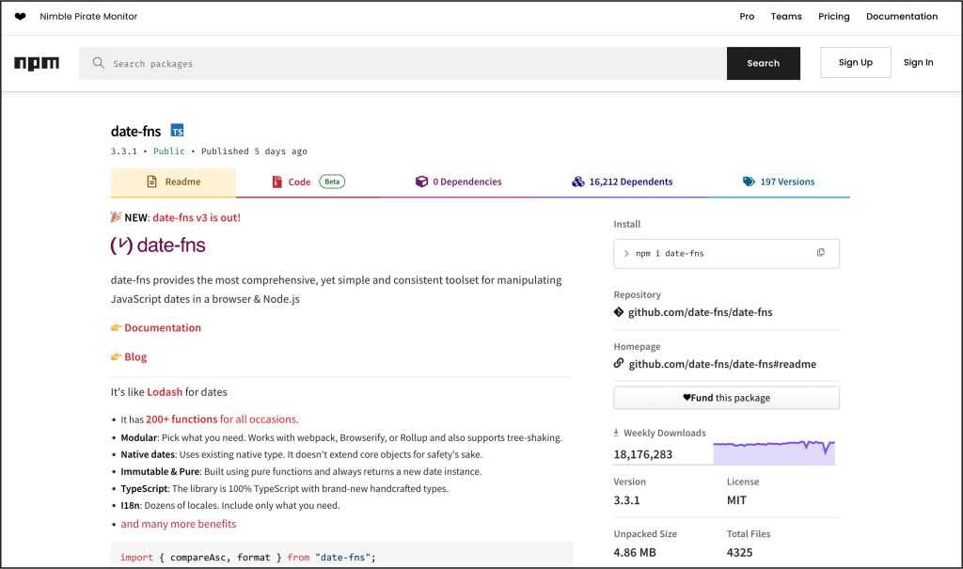View the 0 Dependencies tab
Screen dimensions: 963x569
click(x=459, y=182)
